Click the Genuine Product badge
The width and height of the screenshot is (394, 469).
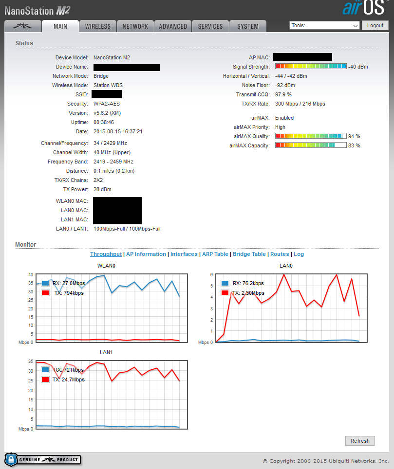coord(43,459)
